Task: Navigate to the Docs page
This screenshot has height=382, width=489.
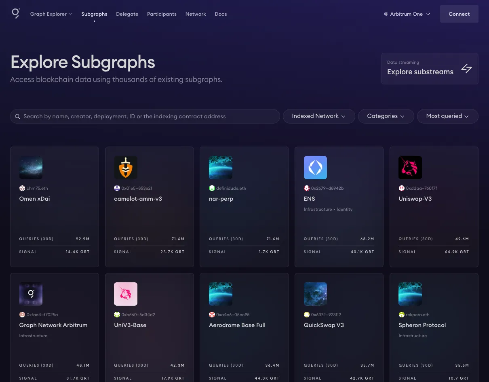Action: pos(221,14)
